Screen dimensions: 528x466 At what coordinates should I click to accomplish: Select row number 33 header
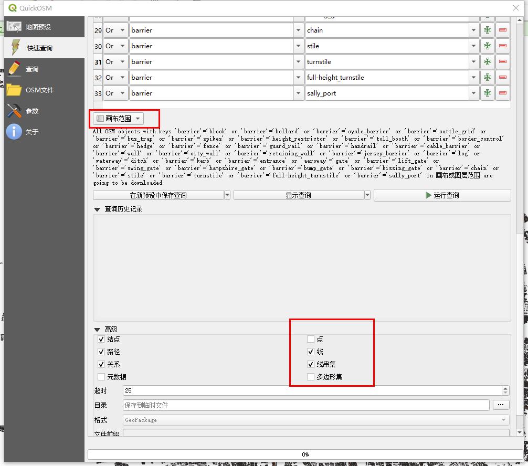98,93
